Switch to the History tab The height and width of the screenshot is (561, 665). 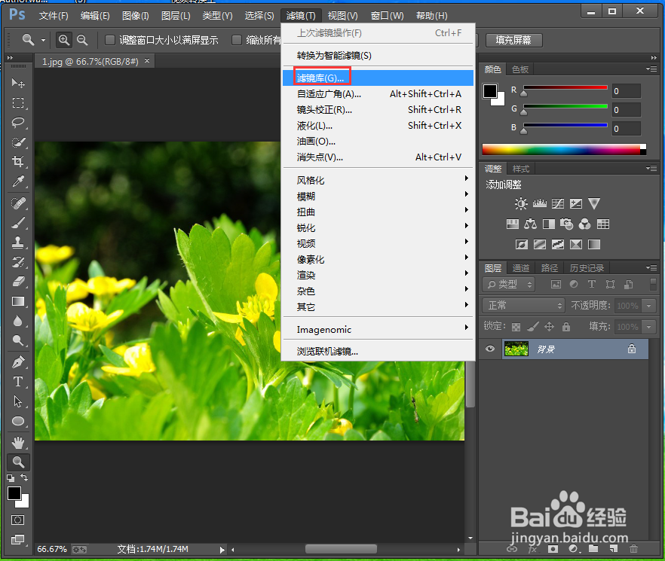click(x=587, y=268)
